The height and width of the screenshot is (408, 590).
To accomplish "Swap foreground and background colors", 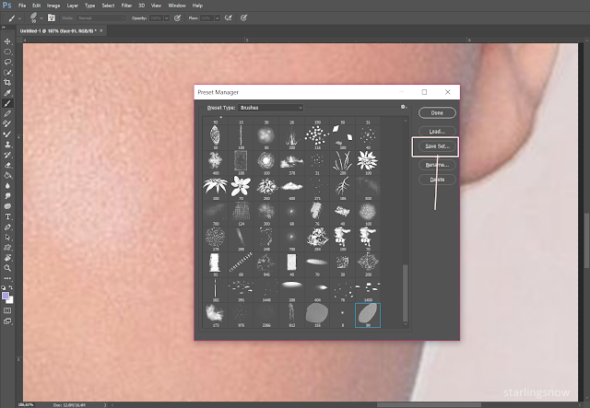I will click(x=11, y=287).
